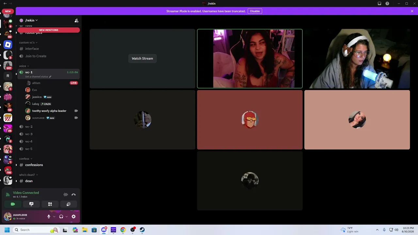Open User Settings gear

tap(73, 216)
